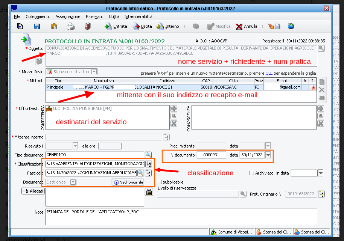The width and height of the screenshot is (344, 241).
Task: Click the ACL padlock icon near attachments
Action: click(149, 192)
